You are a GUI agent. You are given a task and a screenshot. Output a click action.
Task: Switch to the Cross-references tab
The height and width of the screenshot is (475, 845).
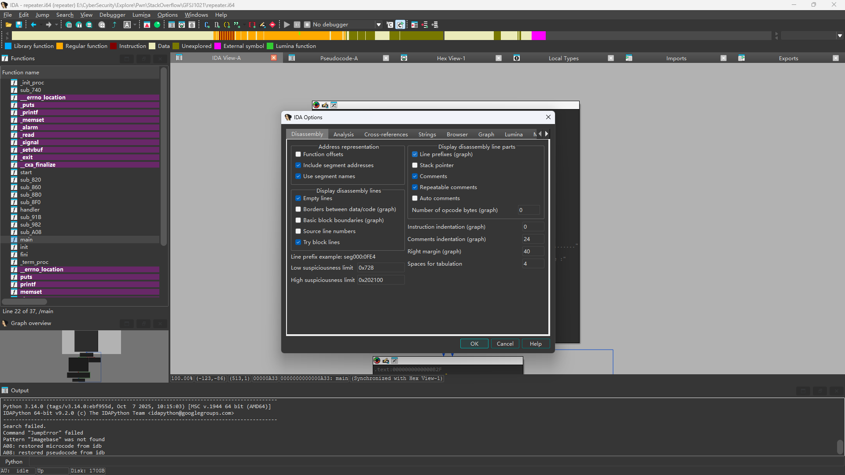click(x=386, y=135)
